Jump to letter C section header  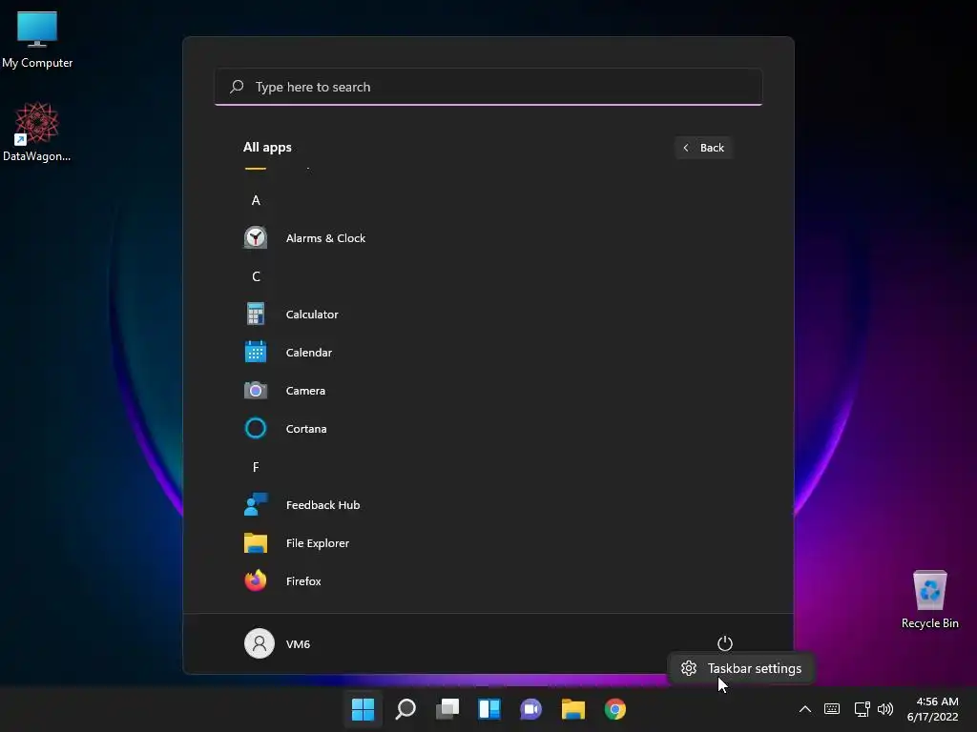256,276
